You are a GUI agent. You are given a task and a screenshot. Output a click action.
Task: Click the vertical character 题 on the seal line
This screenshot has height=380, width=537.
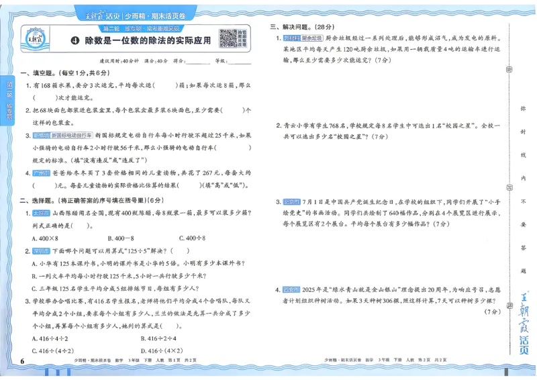tap(524, 271)
